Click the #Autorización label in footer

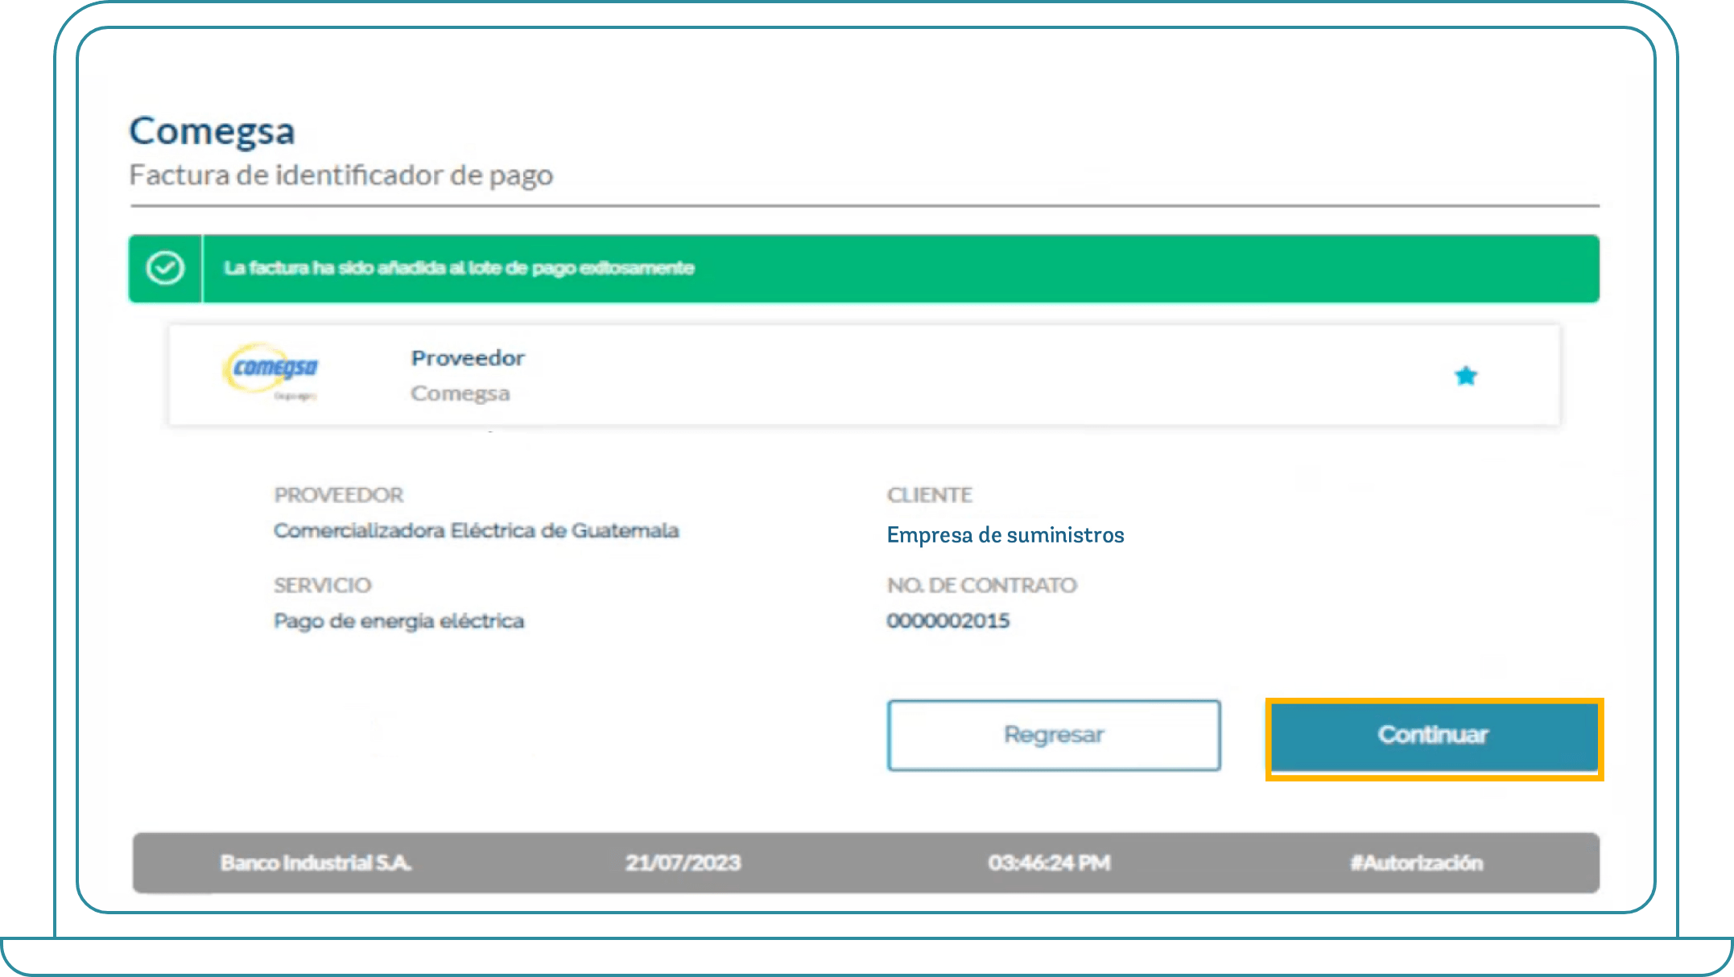pyautogui.click(x=1416, y=863)
